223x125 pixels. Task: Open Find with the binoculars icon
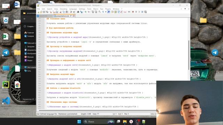(x=78, y=12)
